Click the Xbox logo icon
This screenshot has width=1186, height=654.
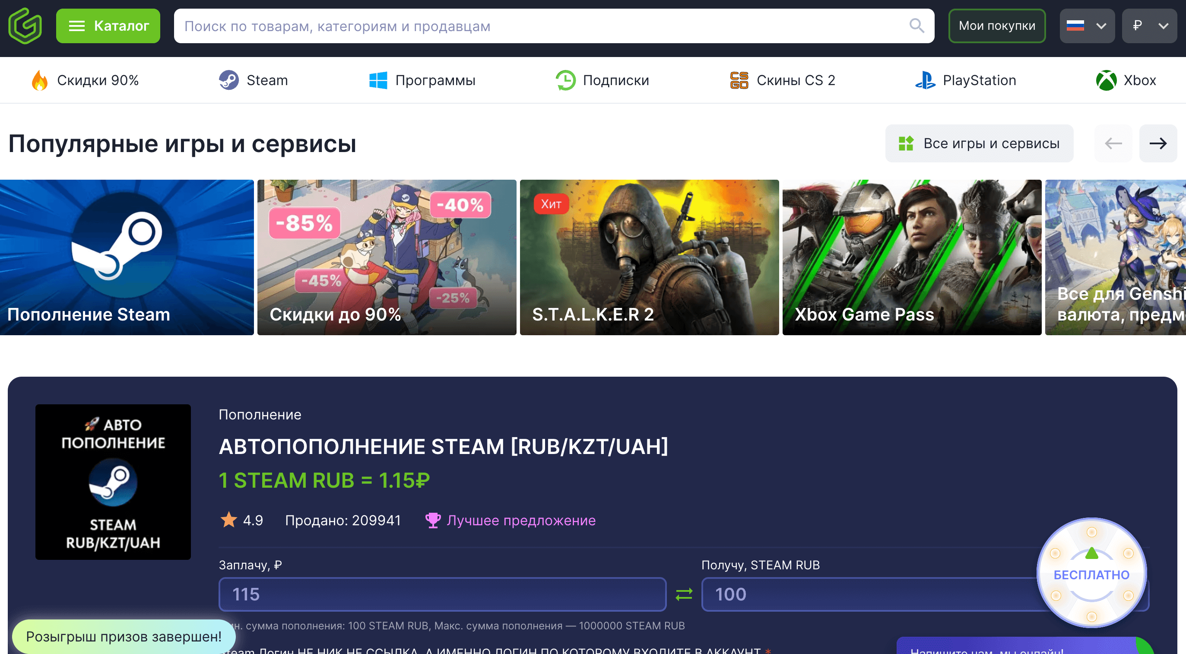(x=1107, y=80)
